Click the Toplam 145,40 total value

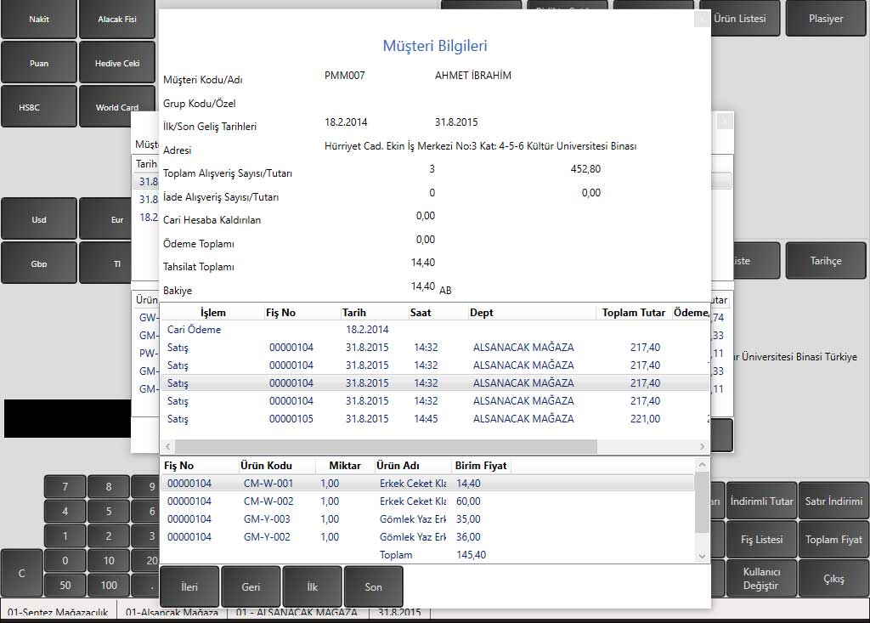[x=471, y=555]
